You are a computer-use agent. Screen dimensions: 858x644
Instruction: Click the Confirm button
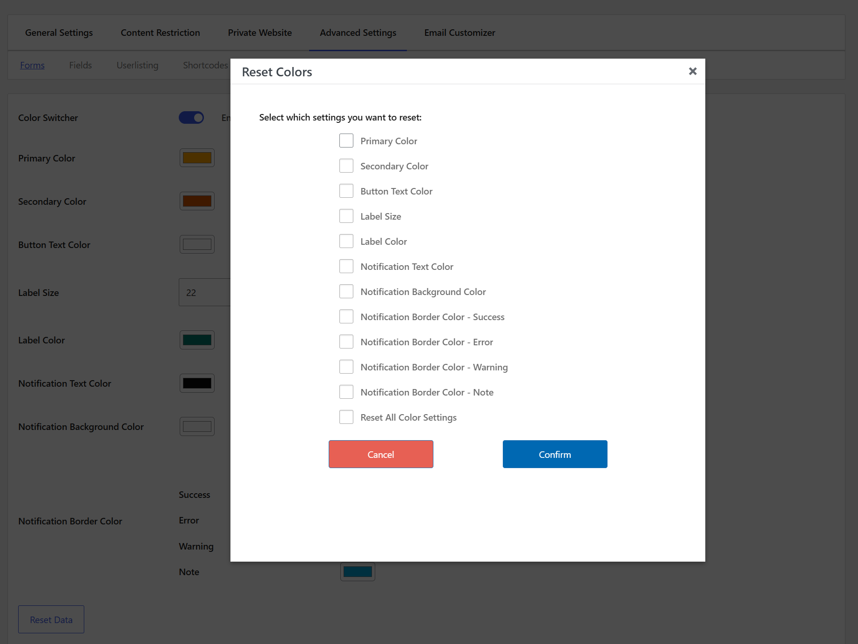click(x=555, y=454)
